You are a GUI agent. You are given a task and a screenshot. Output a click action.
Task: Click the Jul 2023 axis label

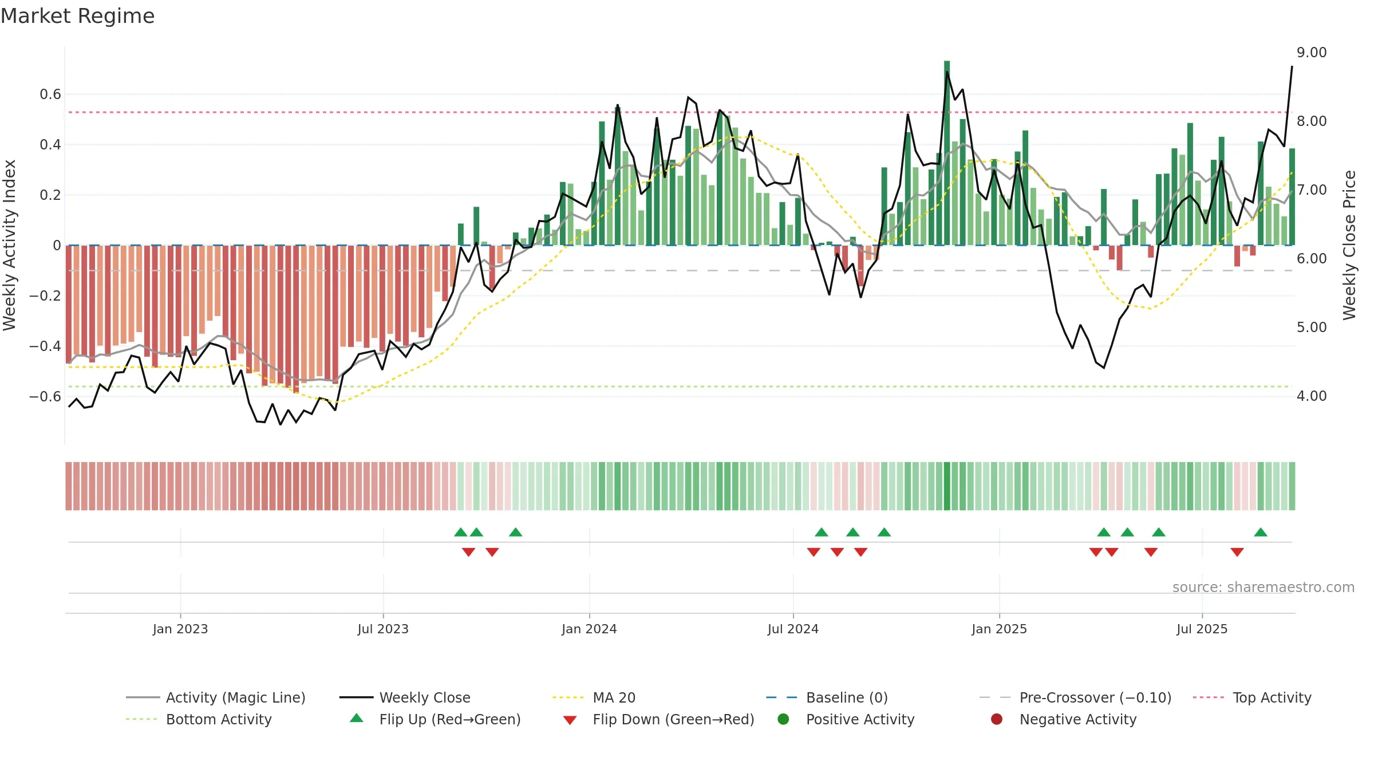383,629
